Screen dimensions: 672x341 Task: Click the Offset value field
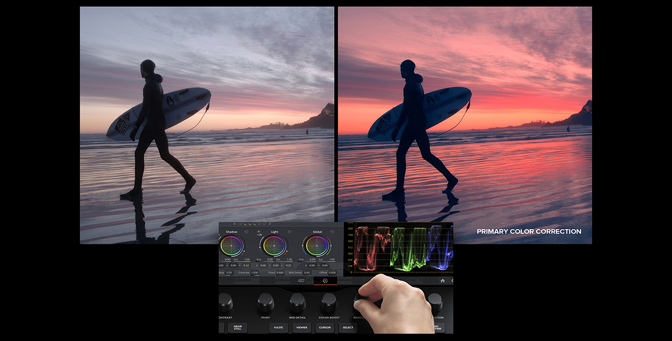pos(332,273)
